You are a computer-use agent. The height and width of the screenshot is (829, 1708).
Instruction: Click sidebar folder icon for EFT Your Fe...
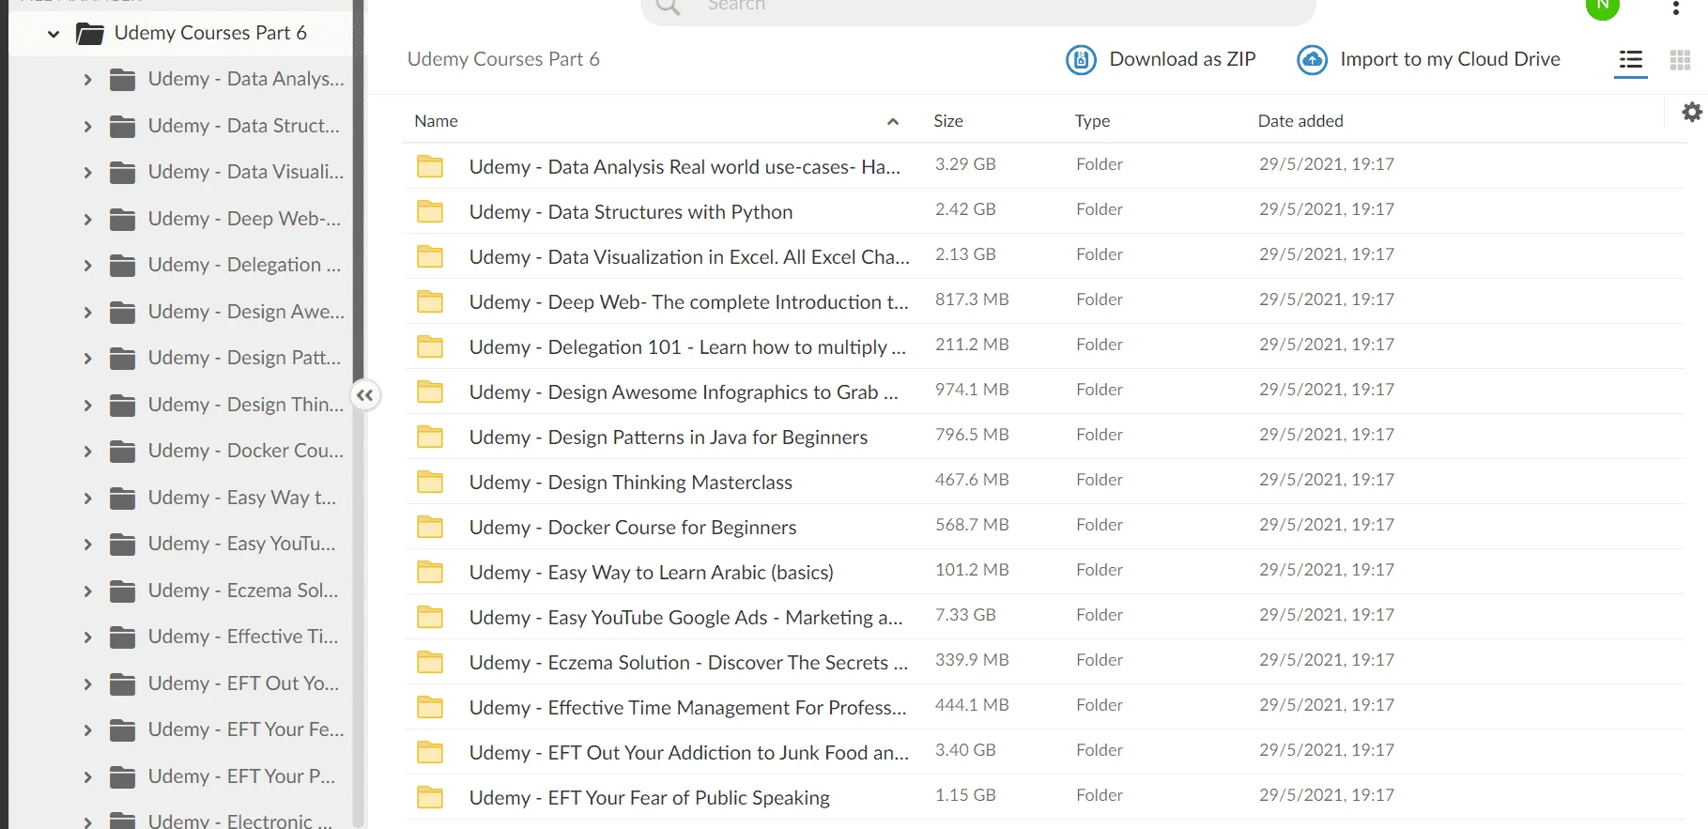tap(122, 730)
